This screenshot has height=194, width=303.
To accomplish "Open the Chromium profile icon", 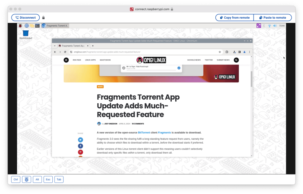I will [245, 52].
